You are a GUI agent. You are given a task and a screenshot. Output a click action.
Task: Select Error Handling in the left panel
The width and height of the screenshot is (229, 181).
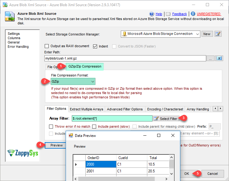coord(18,47)
